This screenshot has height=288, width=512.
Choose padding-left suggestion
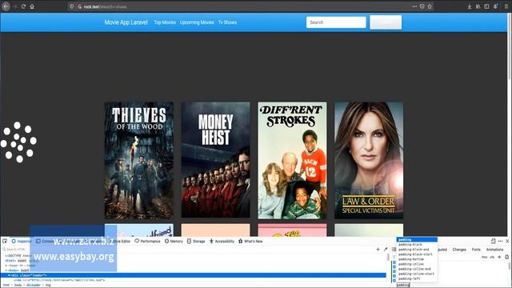pos(417,279)
